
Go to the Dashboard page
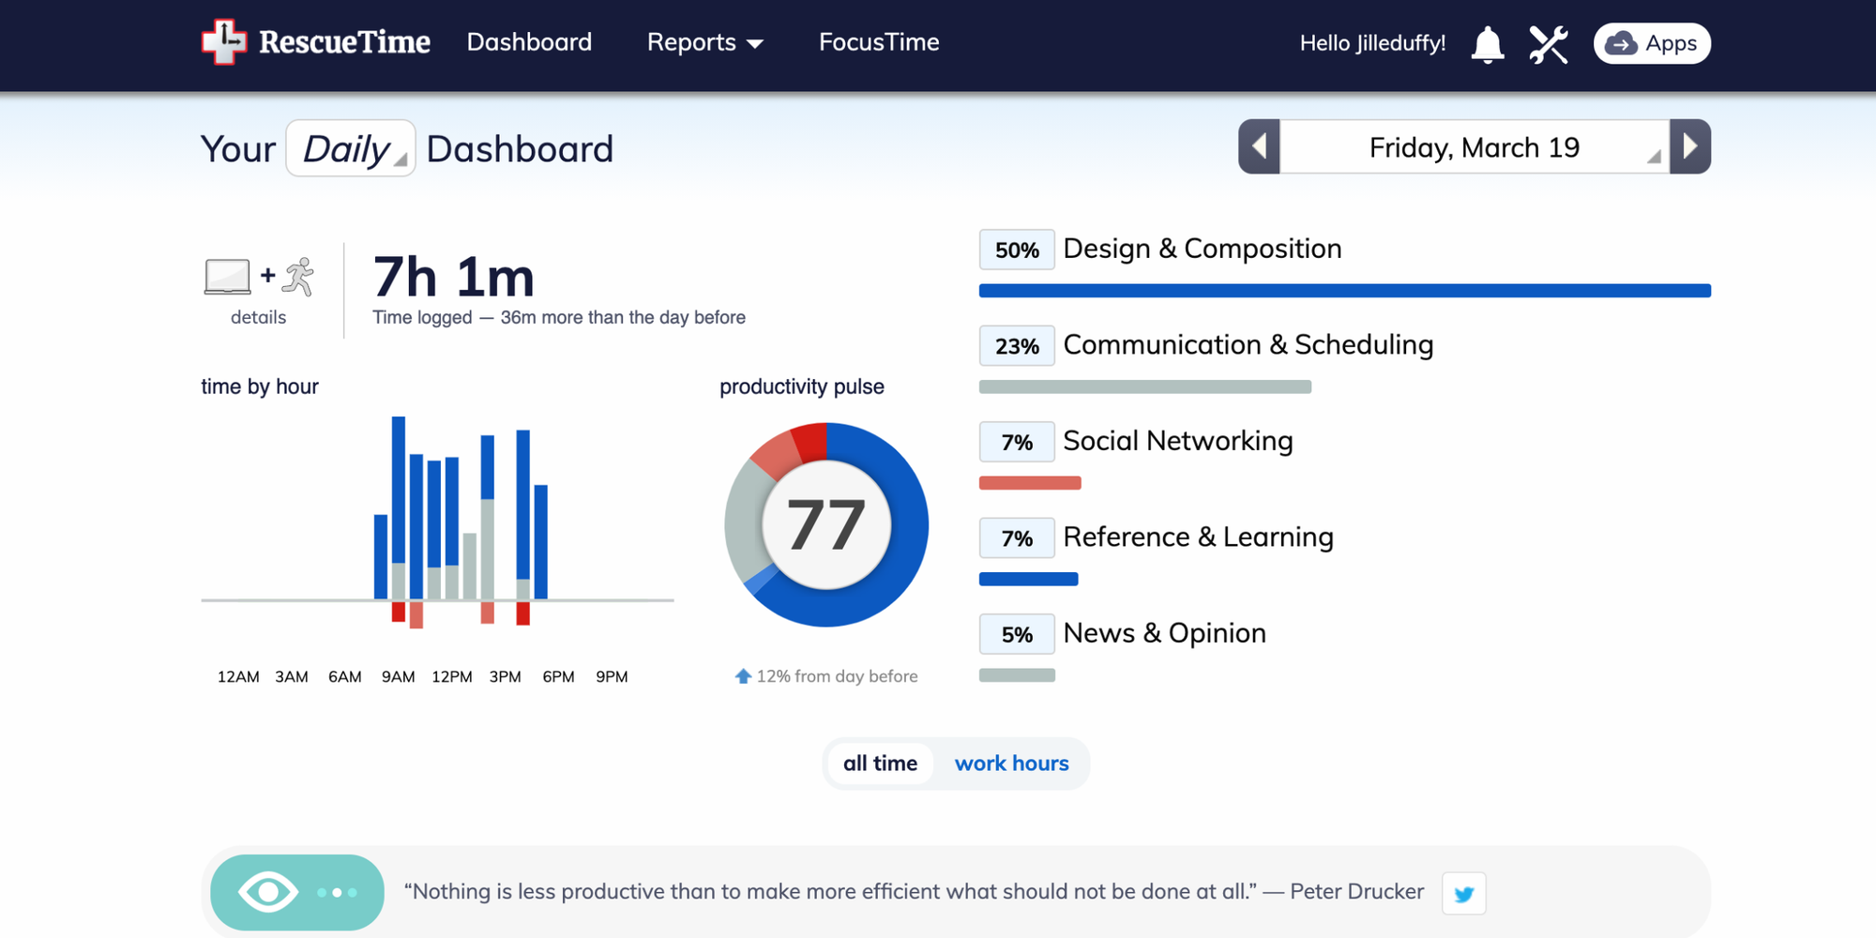click(529, 42)
